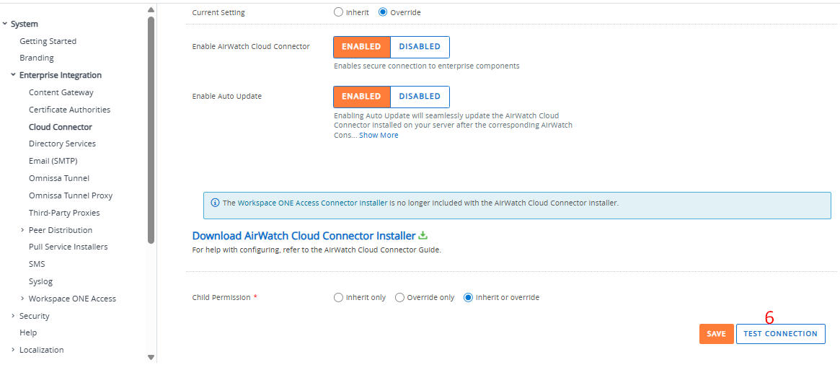Choose Inherit only child permission
840x370 pixels.
point(339,298)
